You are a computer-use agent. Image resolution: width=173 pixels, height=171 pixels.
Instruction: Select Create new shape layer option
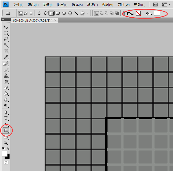pos(96,13)
